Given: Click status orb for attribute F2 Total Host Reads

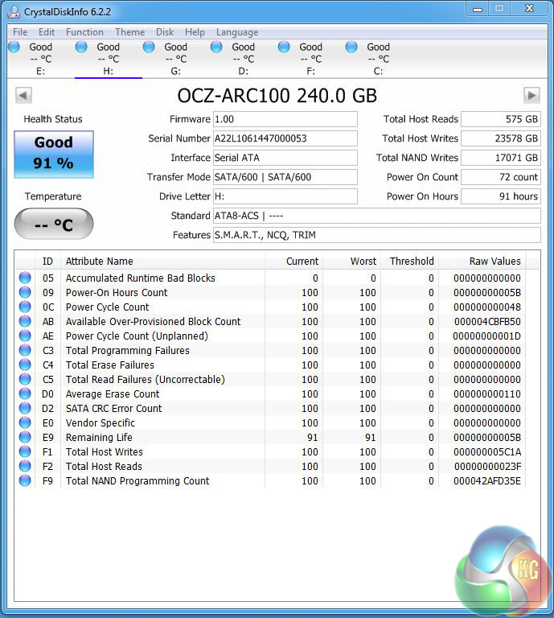Looking at the screenshot, I should point(25,466).
